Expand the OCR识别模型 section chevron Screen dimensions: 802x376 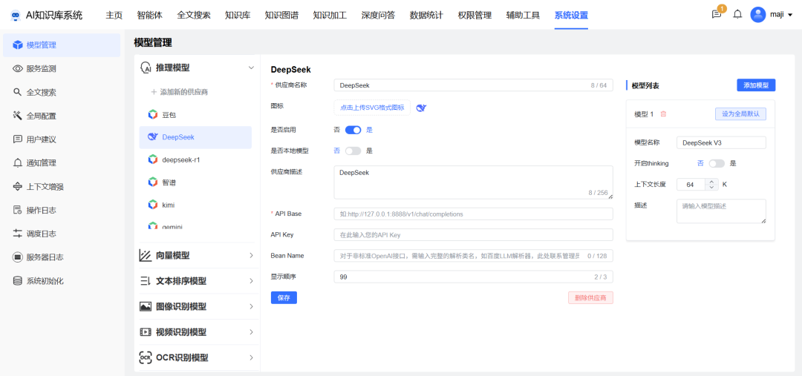(251, 357)
